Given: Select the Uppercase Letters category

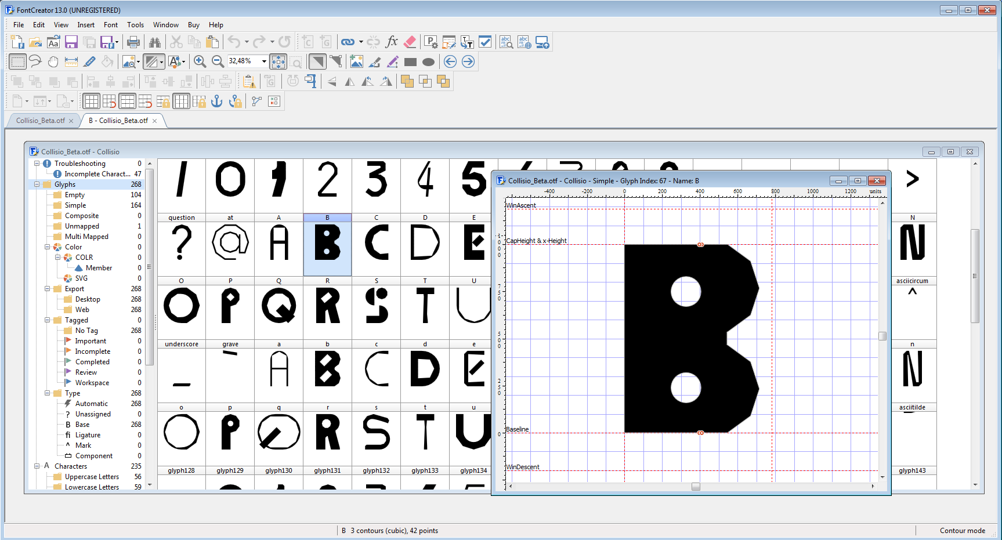Looking at the screenshot, I should (92, 477).
